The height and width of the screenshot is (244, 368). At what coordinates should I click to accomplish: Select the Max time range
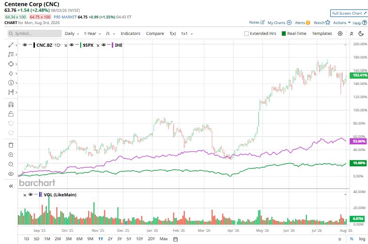click(x=164, y=239)
